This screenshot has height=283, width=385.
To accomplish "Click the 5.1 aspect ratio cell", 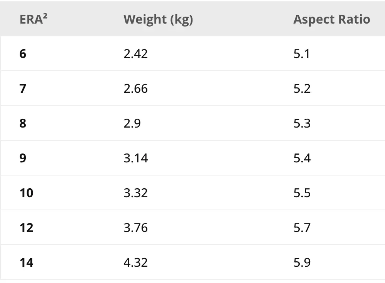I will coord(302,54).
